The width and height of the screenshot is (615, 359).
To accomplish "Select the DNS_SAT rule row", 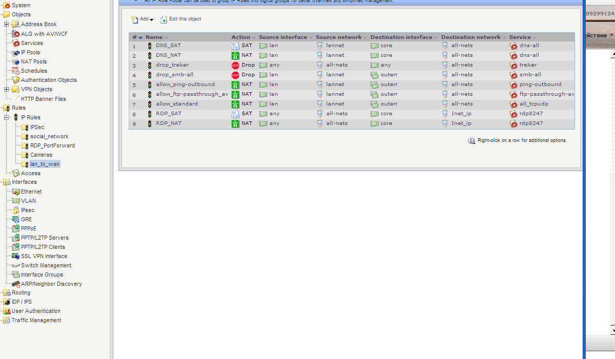I will coord(352,46).
